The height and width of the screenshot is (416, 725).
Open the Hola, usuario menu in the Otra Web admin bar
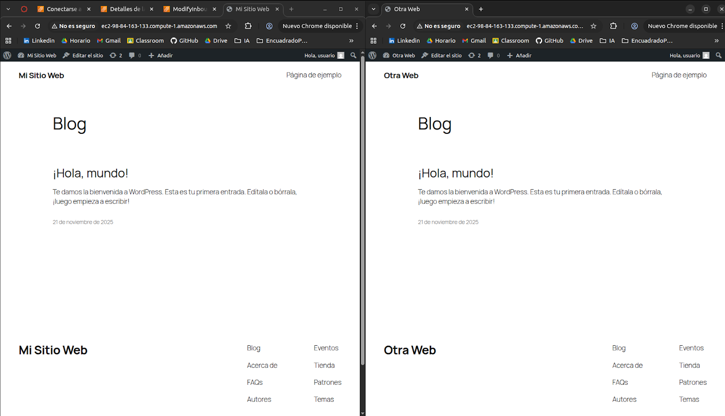coord(690,55)
